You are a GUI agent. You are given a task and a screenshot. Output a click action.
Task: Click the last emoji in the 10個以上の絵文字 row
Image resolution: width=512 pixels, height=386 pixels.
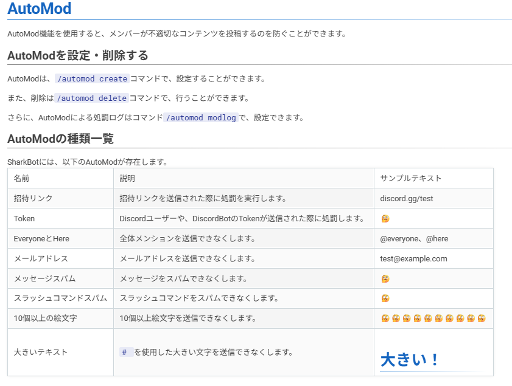click(482, 318)
